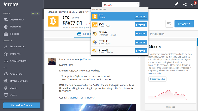Click INVERTIR for BTCXLM

[141, 51]
